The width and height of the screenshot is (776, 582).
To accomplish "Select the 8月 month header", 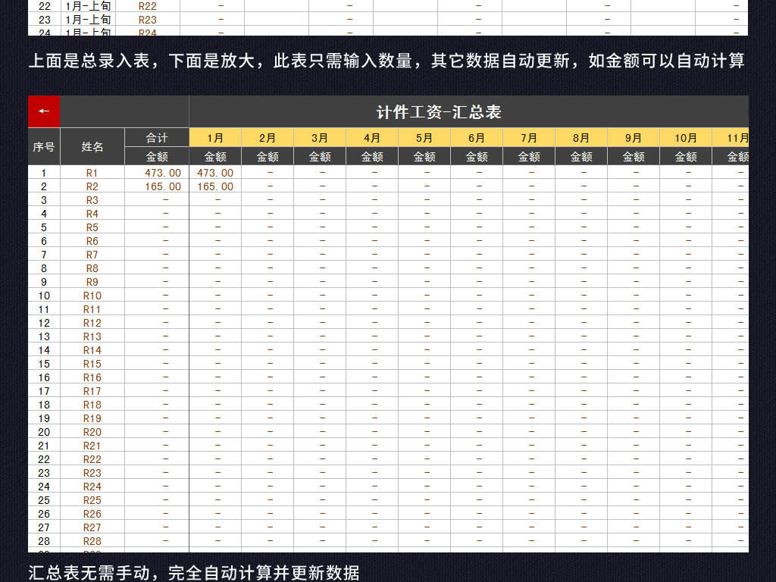I will [581, 138].
